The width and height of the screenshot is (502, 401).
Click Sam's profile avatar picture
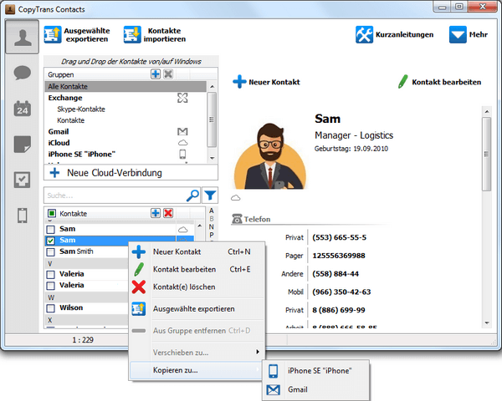(270, 155)
